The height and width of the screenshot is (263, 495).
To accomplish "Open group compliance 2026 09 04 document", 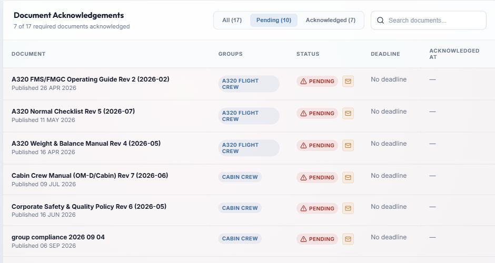I will (x=58, y=237).
